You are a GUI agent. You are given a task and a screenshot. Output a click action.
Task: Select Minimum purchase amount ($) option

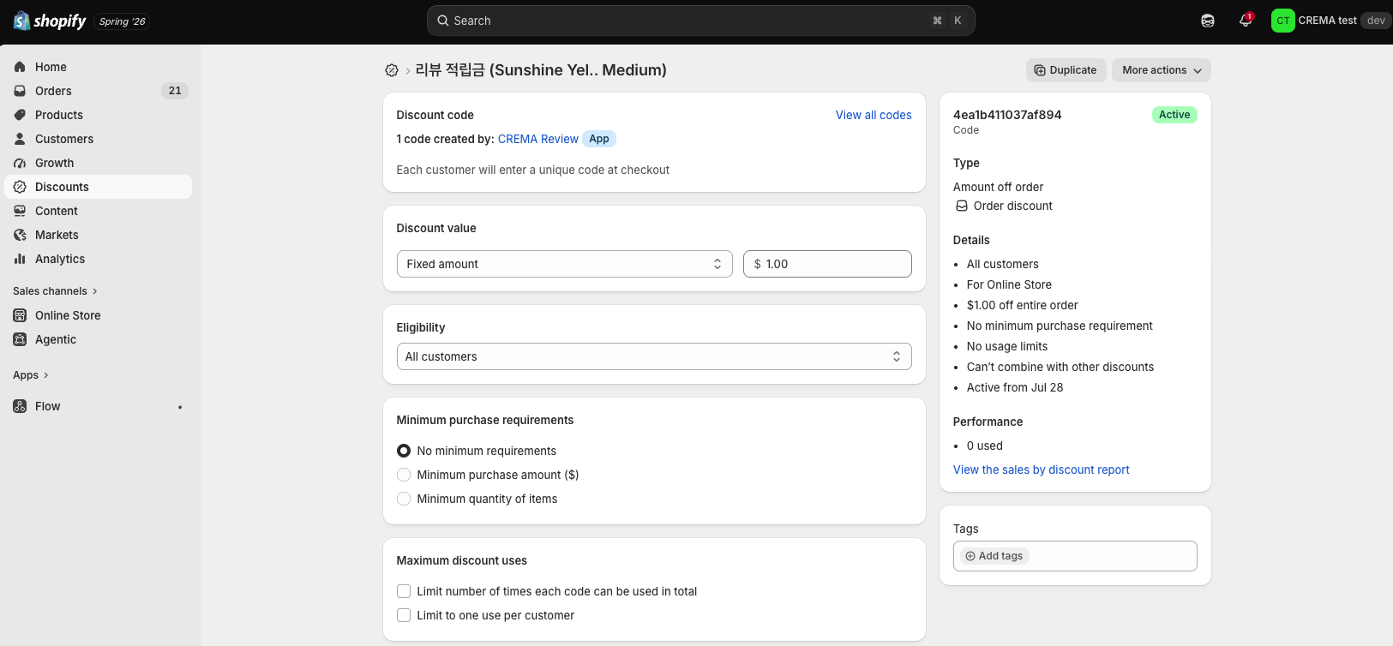coord(404,475)
